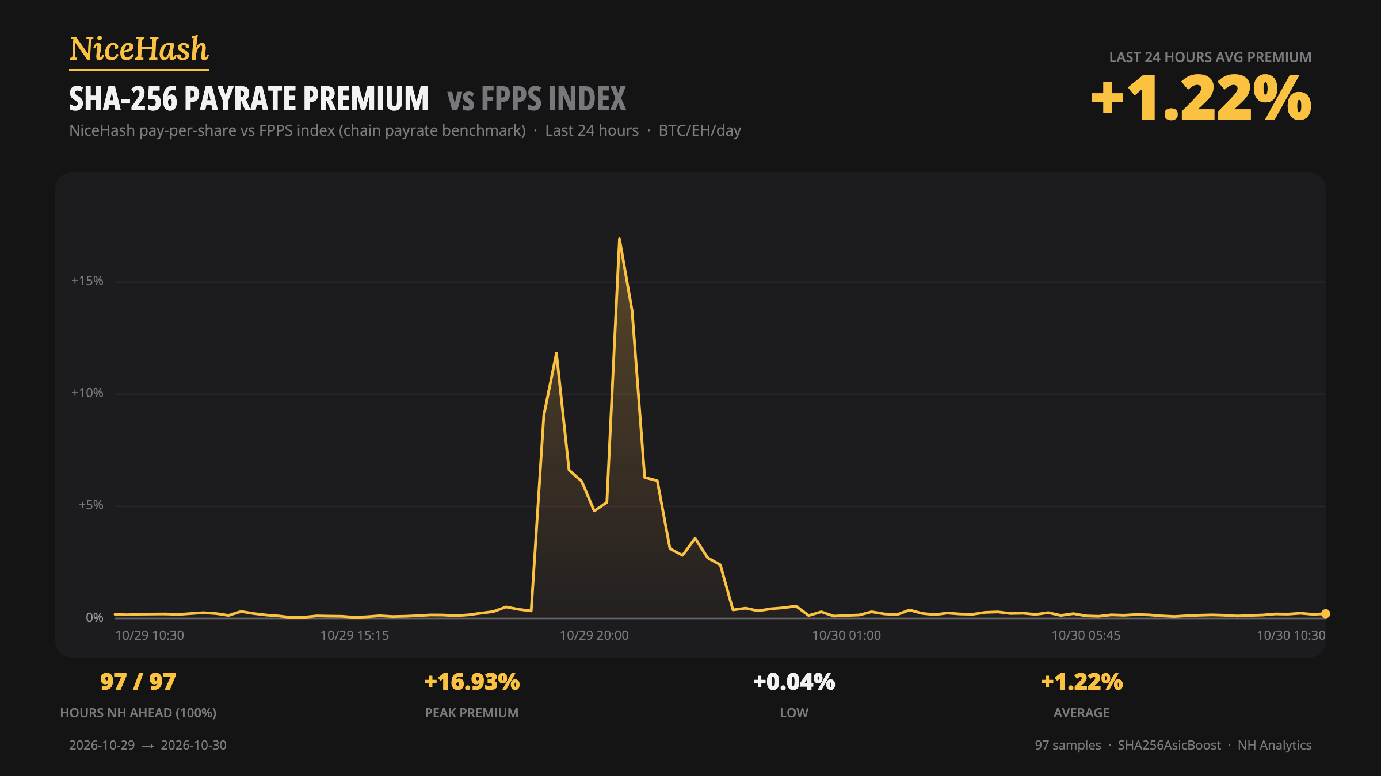Click the 10/30 05:45 x-axis label
This screenshot has height=776, width=1381.
coord(1086,636)
